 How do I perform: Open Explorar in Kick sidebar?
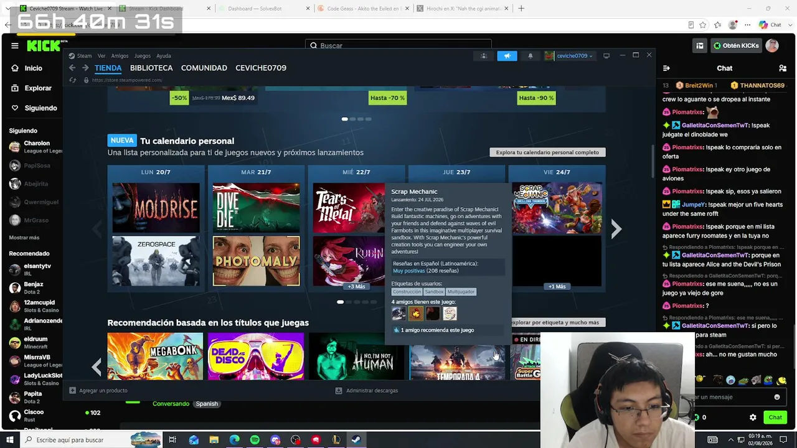pyautogui.click(x=31, y=88)
